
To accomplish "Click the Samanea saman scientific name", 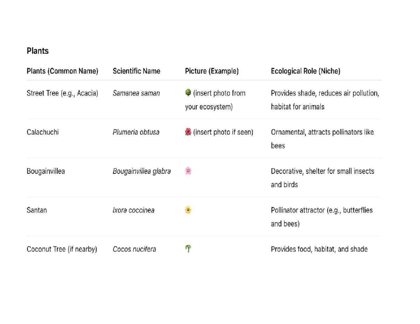I will tap(136, 93).
